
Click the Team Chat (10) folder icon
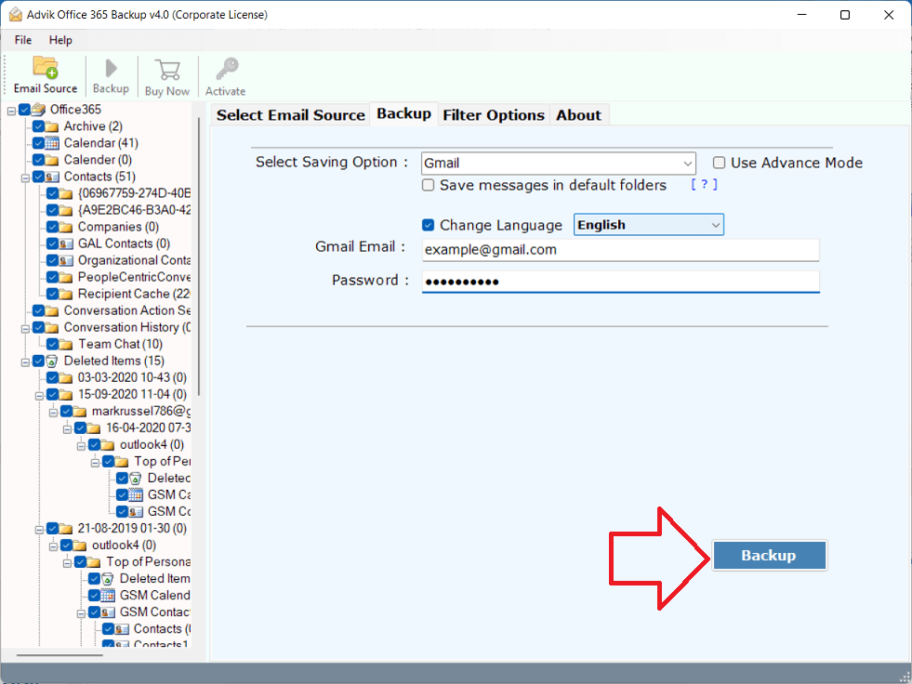coord(66,345)
